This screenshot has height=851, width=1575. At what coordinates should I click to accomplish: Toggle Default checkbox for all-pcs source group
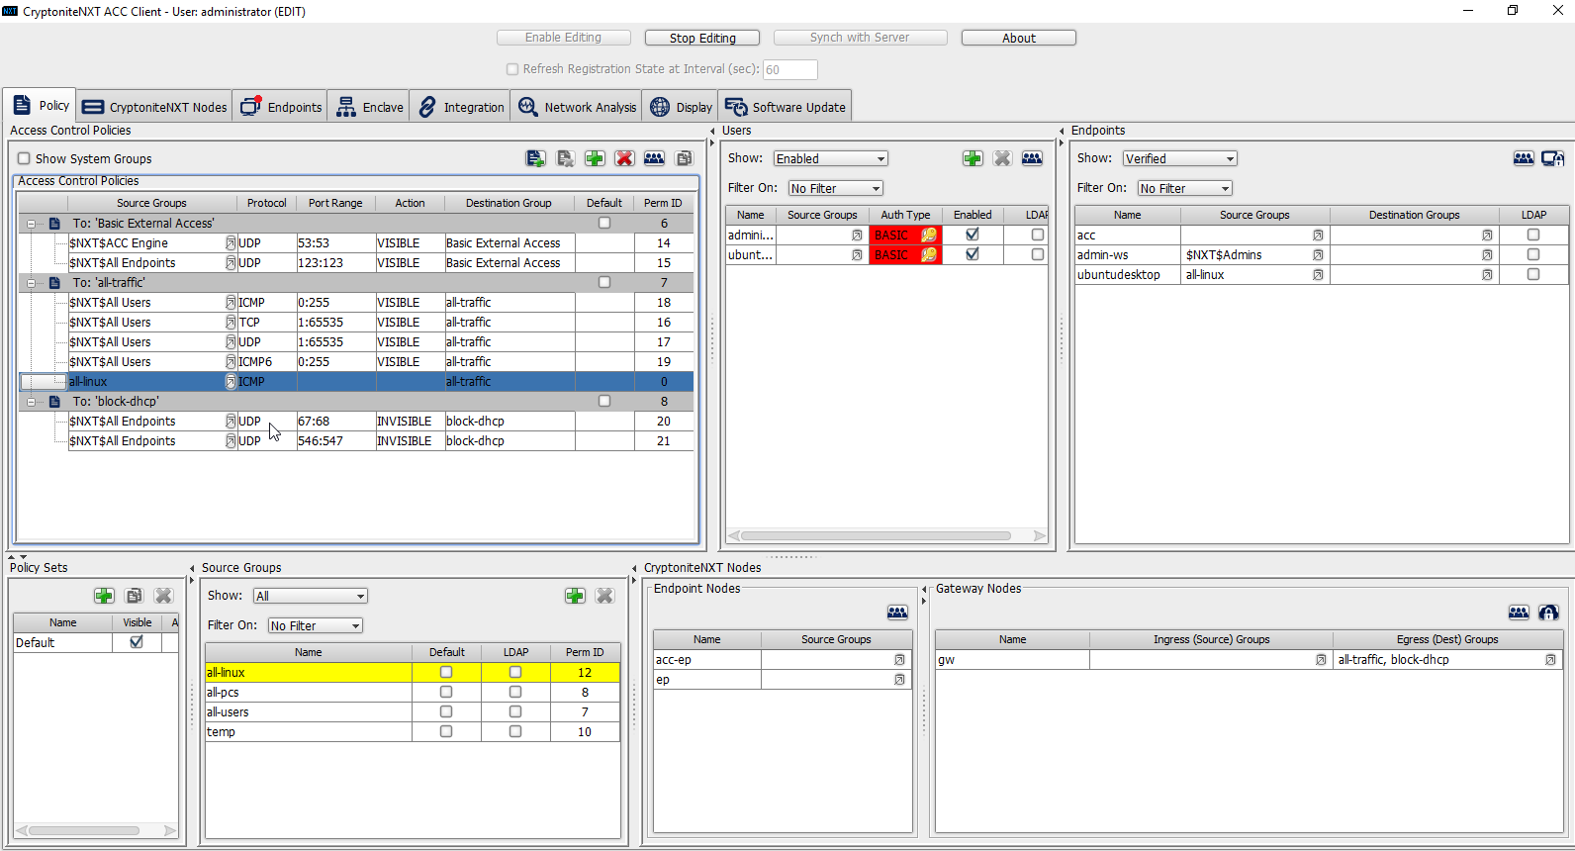click(x=446, y=693)
